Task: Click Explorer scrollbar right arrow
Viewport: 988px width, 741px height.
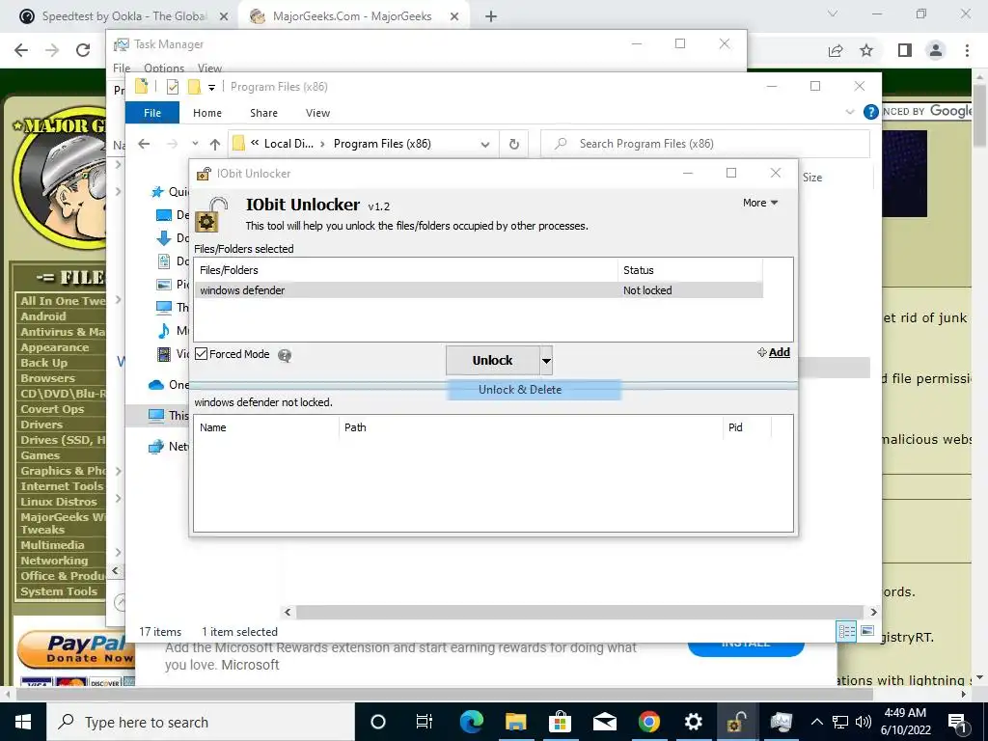Action: click(873, 612)
